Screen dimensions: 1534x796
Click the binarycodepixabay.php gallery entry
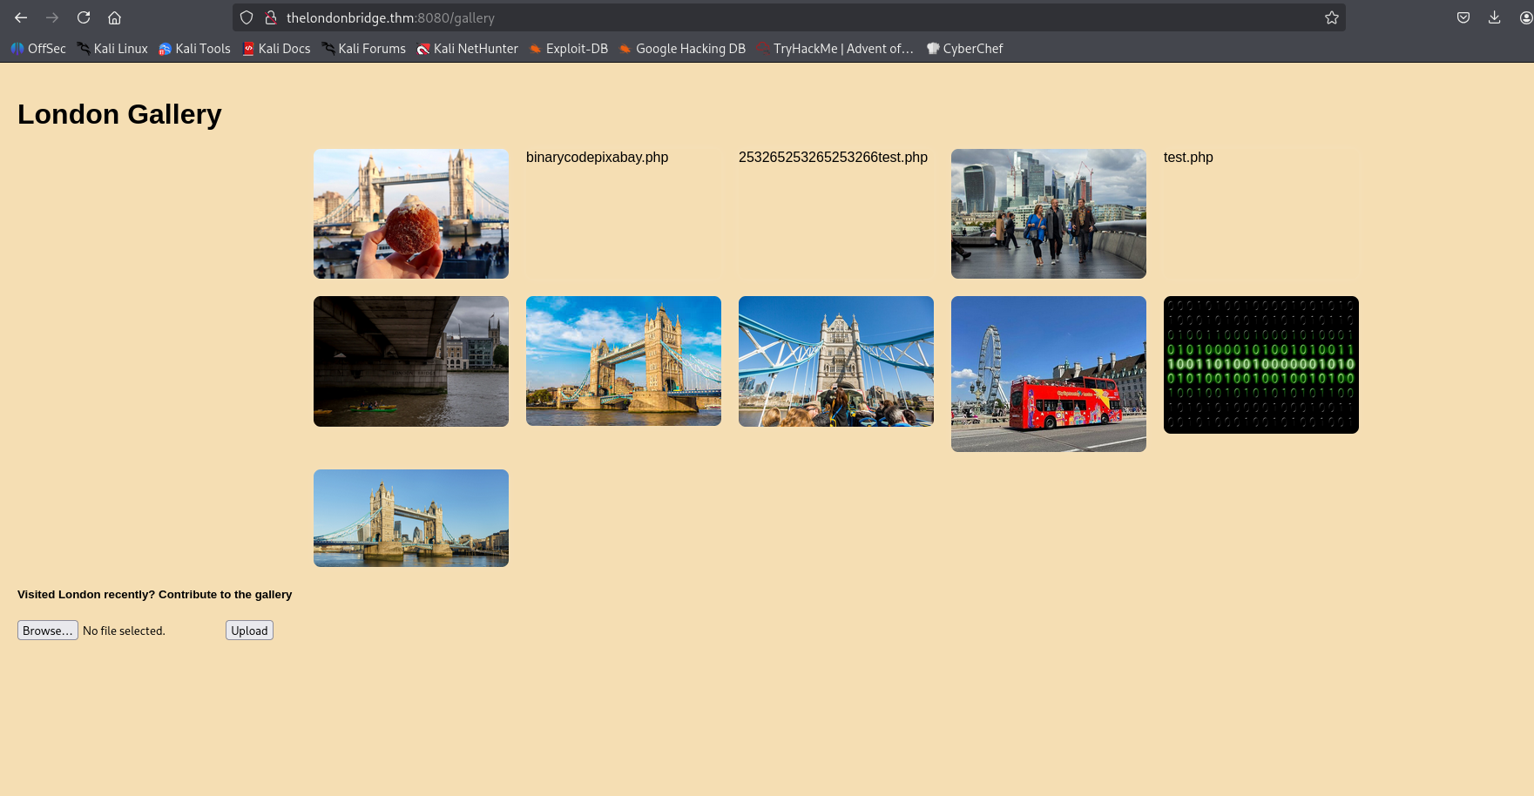coord(597,158)
